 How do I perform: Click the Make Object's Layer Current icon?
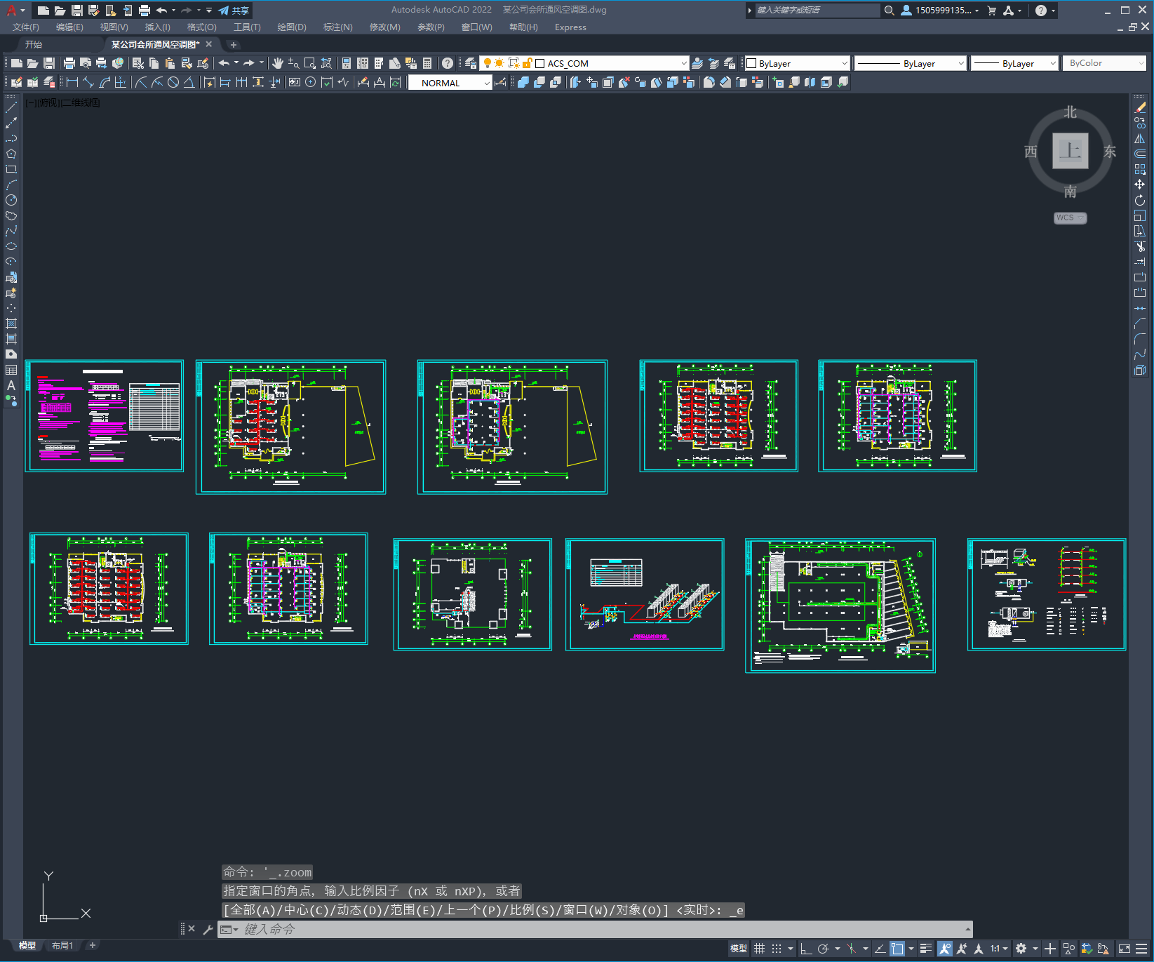pos(697,63)
